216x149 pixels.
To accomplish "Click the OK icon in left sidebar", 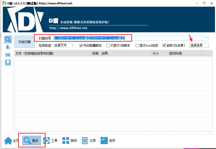I will point(8,55).
